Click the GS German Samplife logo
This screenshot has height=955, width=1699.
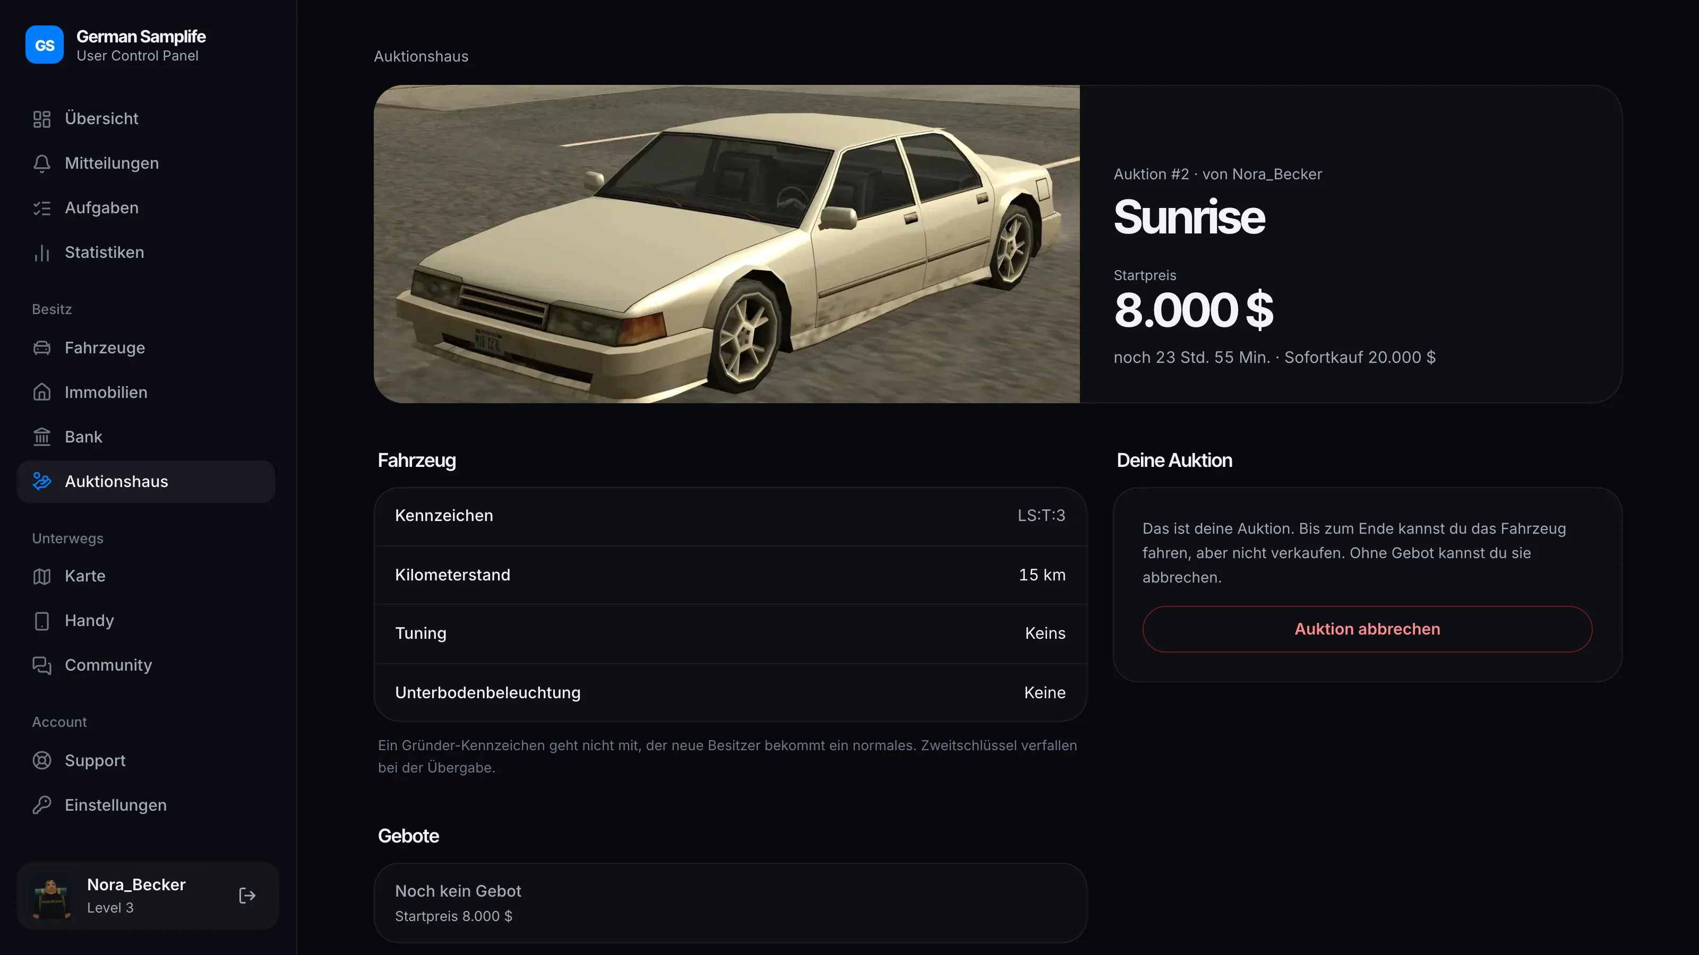(45, 45)
